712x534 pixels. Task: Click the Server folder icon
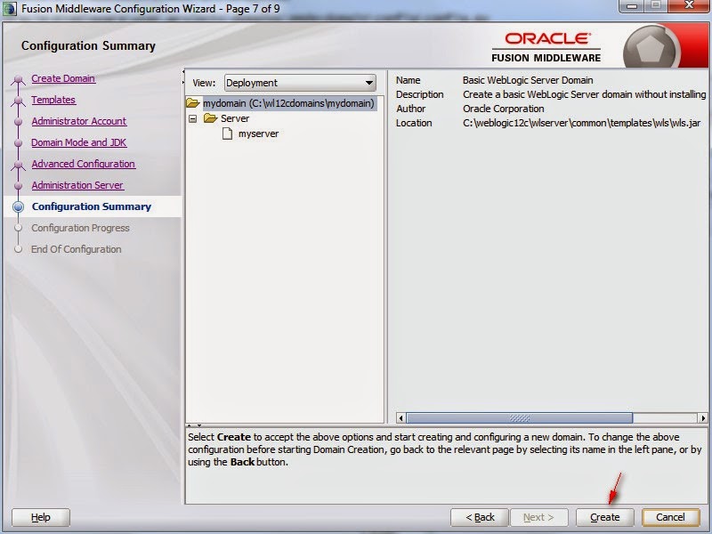[209, 117]
